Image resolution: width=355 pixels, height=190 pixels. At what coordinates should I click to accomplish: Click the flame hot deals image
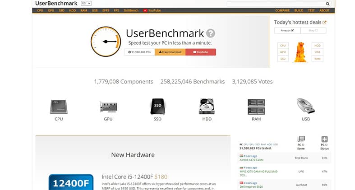pyautogui.click(x=300, y=52)
